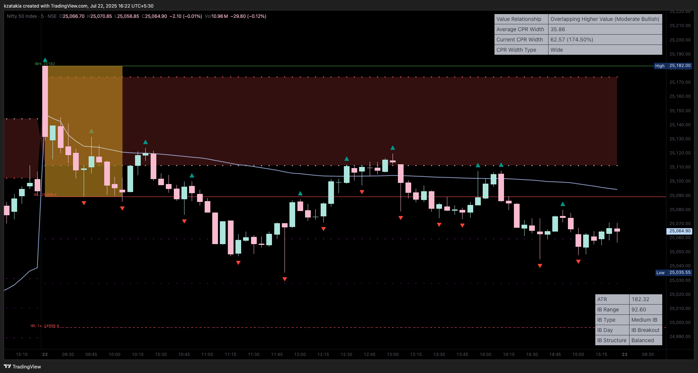This screenshot has width=698, height=373.
Task: Click 'Overlapping Higher Value (Moderate Bullish)' cell
Action: tap(605, 19)
